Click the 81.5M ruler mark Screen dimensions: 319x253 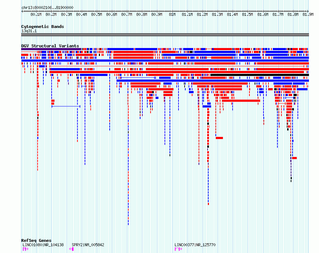point(247,14)
